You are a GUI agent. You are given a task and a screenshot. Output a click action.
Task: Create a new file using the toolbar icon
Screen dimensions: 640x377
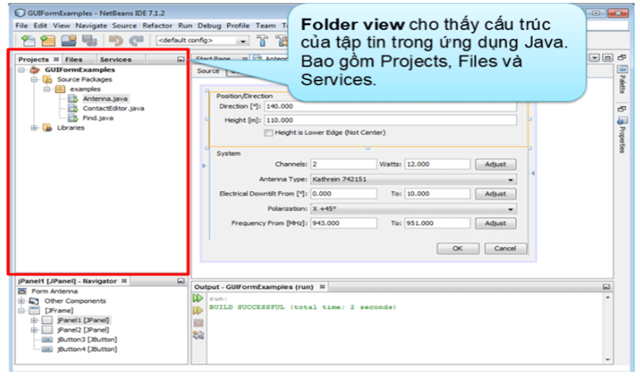tap(28, 40)
